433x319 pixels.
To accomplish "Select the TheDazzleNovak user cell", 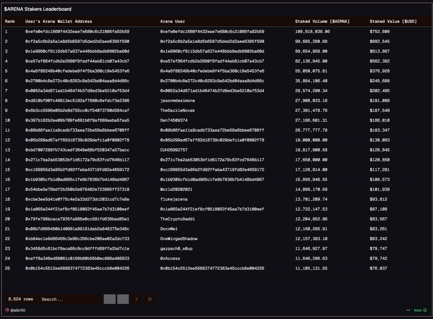I will [177, 110].
